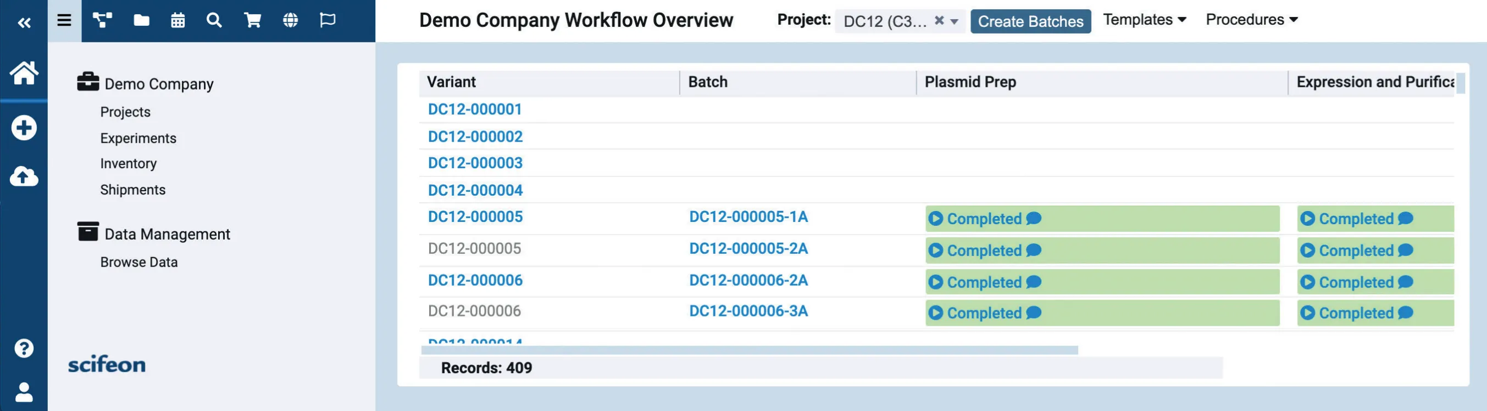Open Inventory in sidebar
This screenshot has width=1487, height=411.
point(128,163)
